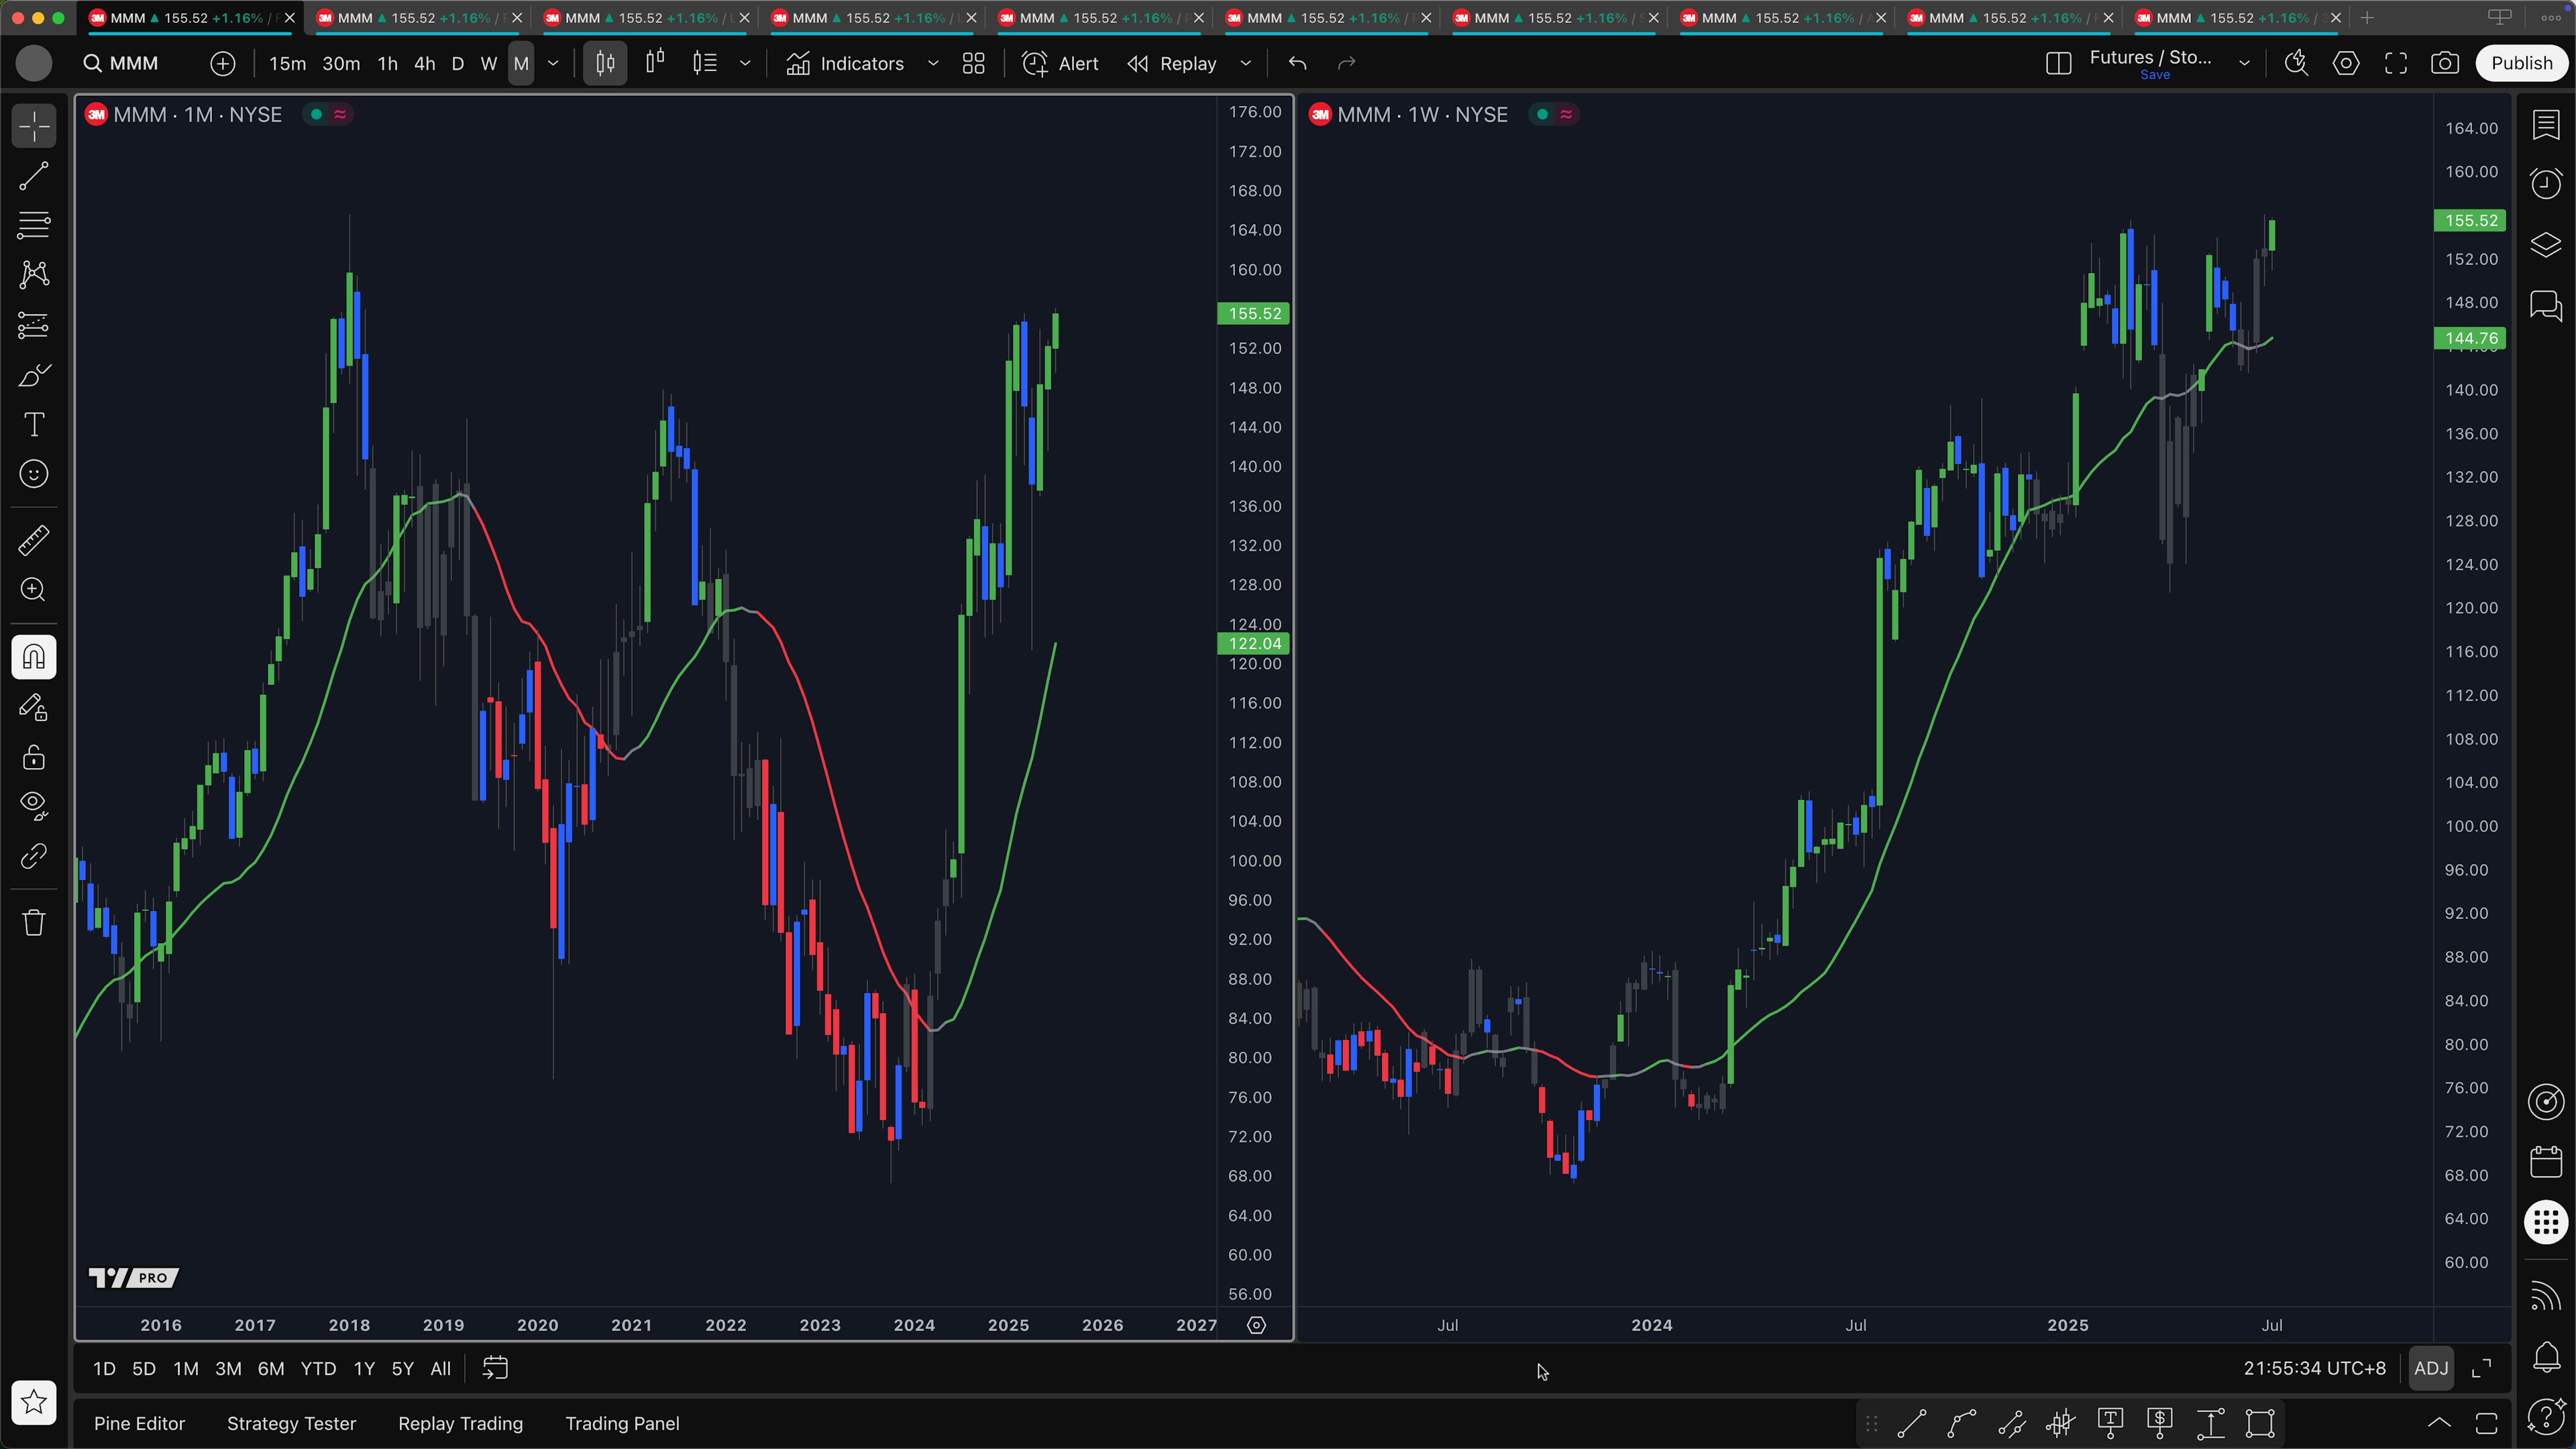The width and height of the screenshot is (2576, 1449).
Task: Maximize the chart pane toggle
Action: tap(2481, 1368)
